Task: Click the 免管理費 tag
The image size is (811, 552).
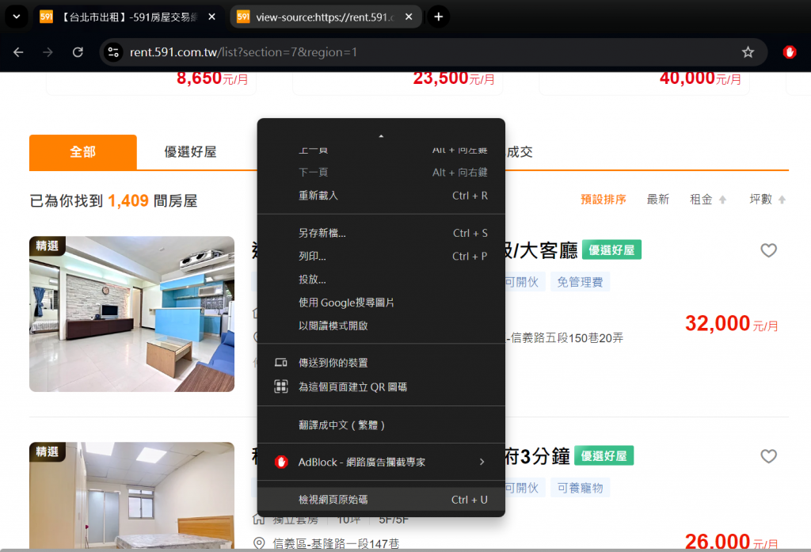Action: (580, 282)
